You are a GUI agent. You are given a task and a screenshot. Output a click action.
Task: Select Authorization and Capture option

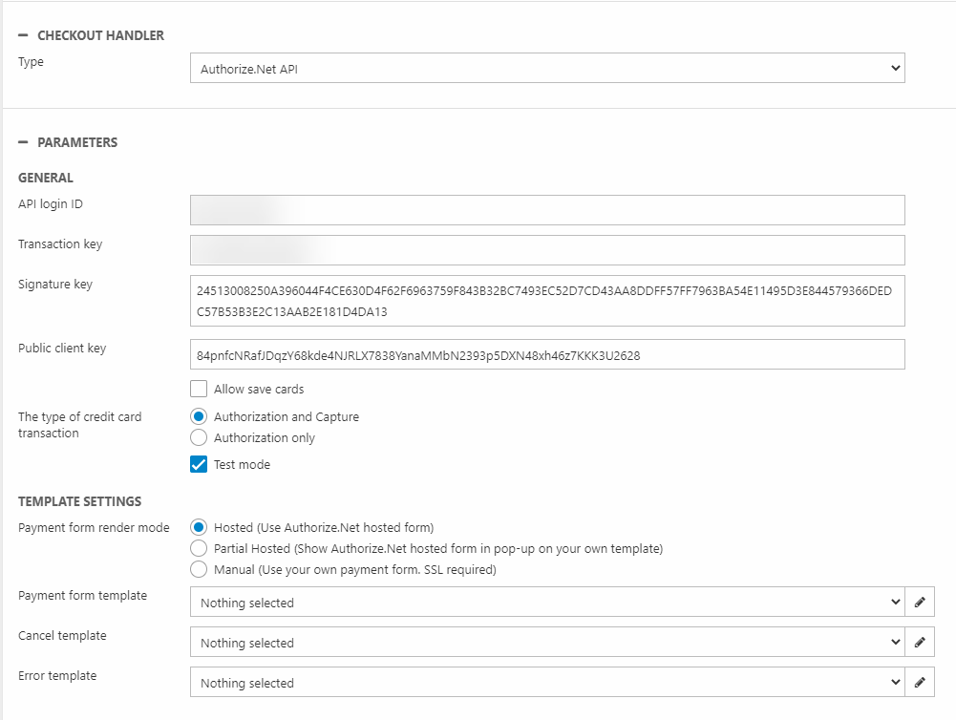click(x=199, y=416)
